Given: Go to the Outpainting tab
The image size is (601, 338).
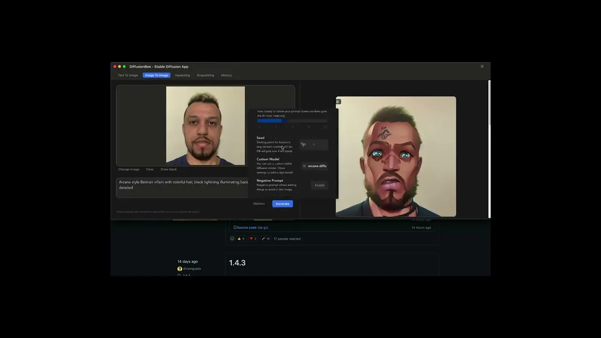Looking at the screenshot, I should coord(205,75).
